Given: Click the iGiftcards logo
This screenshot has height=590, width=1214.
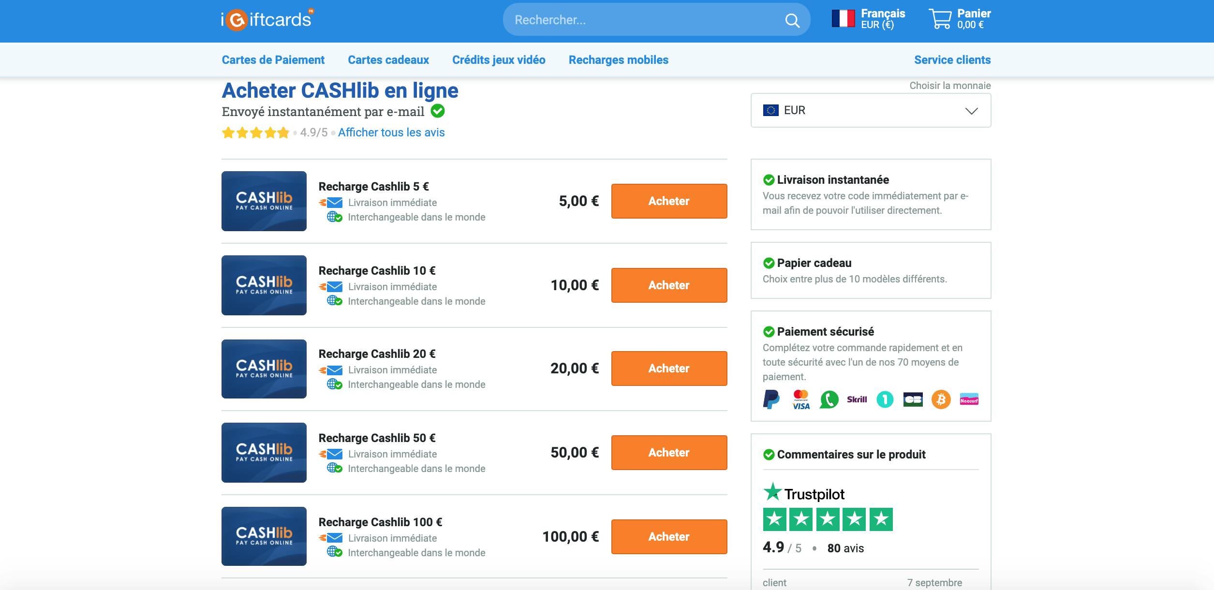Looking at the screenshot, I should point(268,20).
